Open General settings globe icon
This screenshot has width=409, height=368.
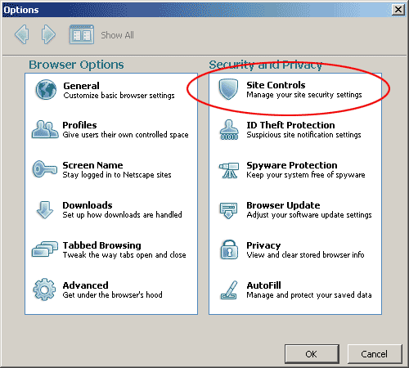click(x=46, y=90)
